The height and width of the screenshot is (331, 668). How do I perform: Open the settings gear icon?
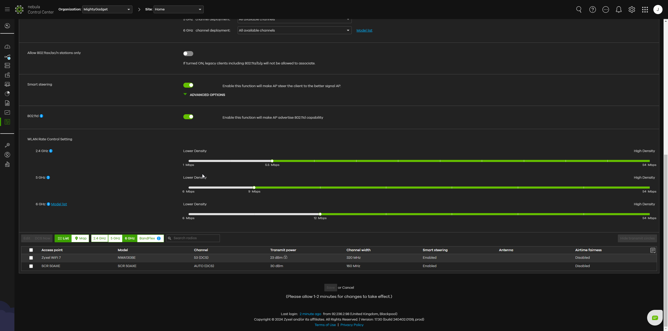click(632, 10)
